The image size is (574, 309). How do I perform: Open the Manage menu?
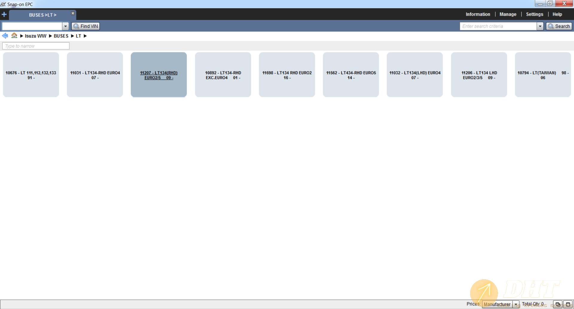(x=508, y=14)
